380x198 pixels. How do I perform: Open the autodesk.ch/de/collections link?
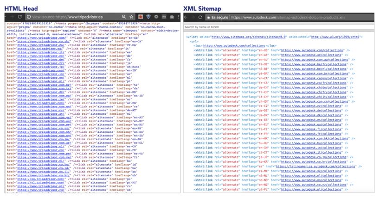314,87
